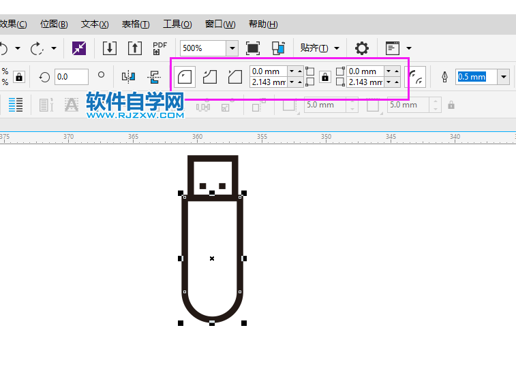Click the bottom-left corner radius 2.143 mm field
The height and width of the screenshot is (381, 516).
coord(269,82)
